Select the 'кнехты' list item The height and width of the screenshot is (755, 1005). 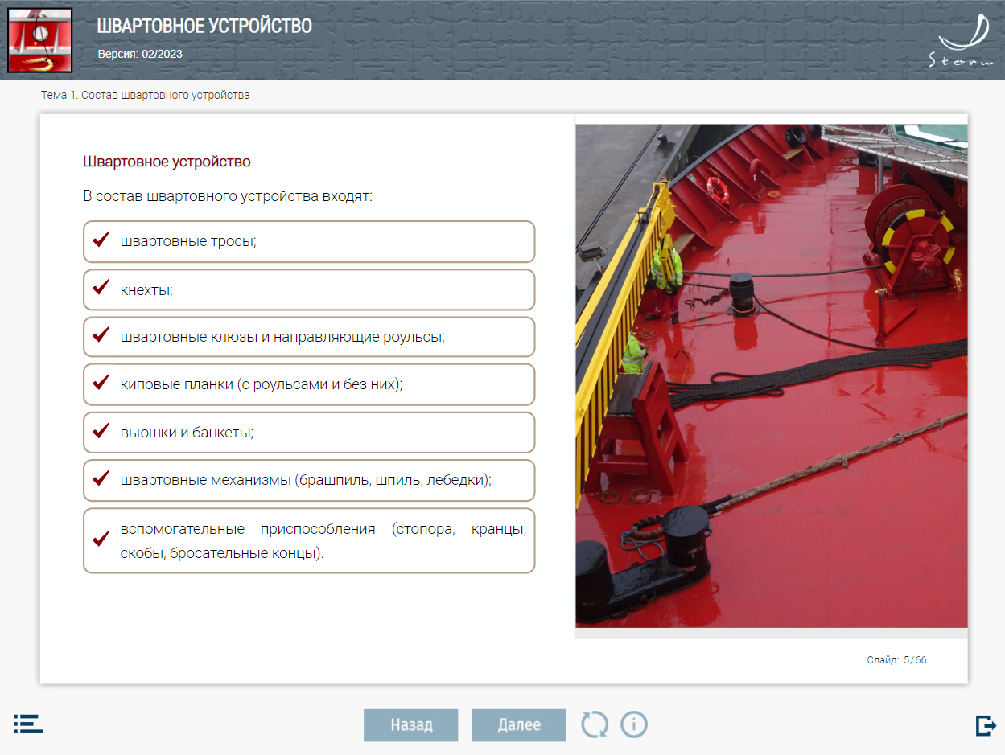(309, 289)
